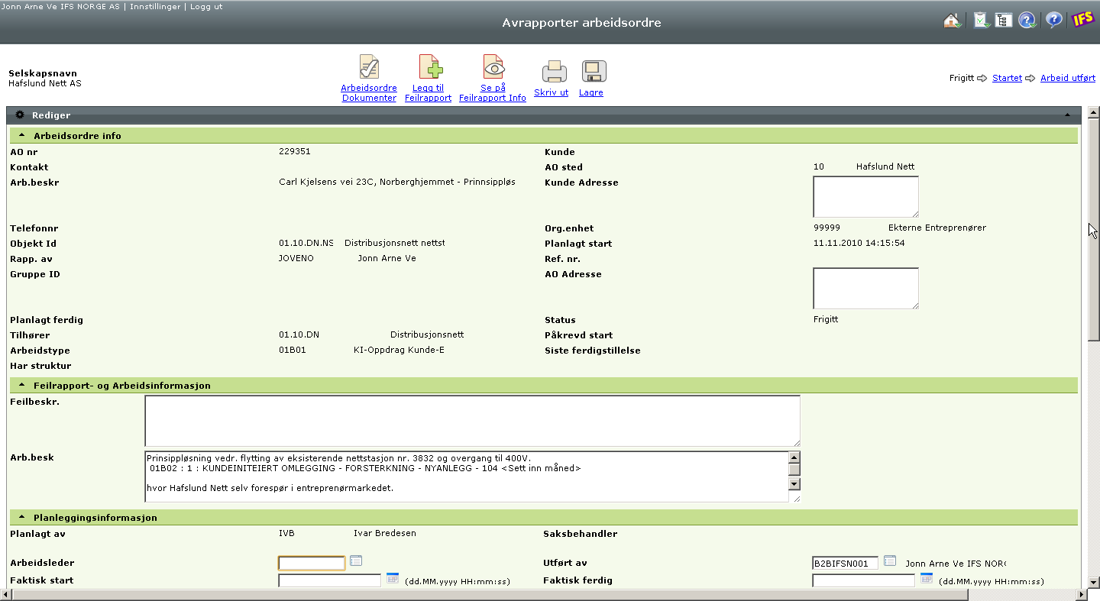
Task: Collapse the Feilrapport- og Arbeidsinformasjon section
Action: 22,385
